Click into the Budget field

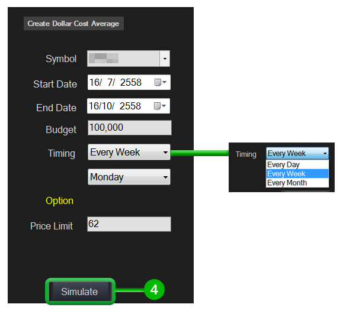[x=130, y=128]
